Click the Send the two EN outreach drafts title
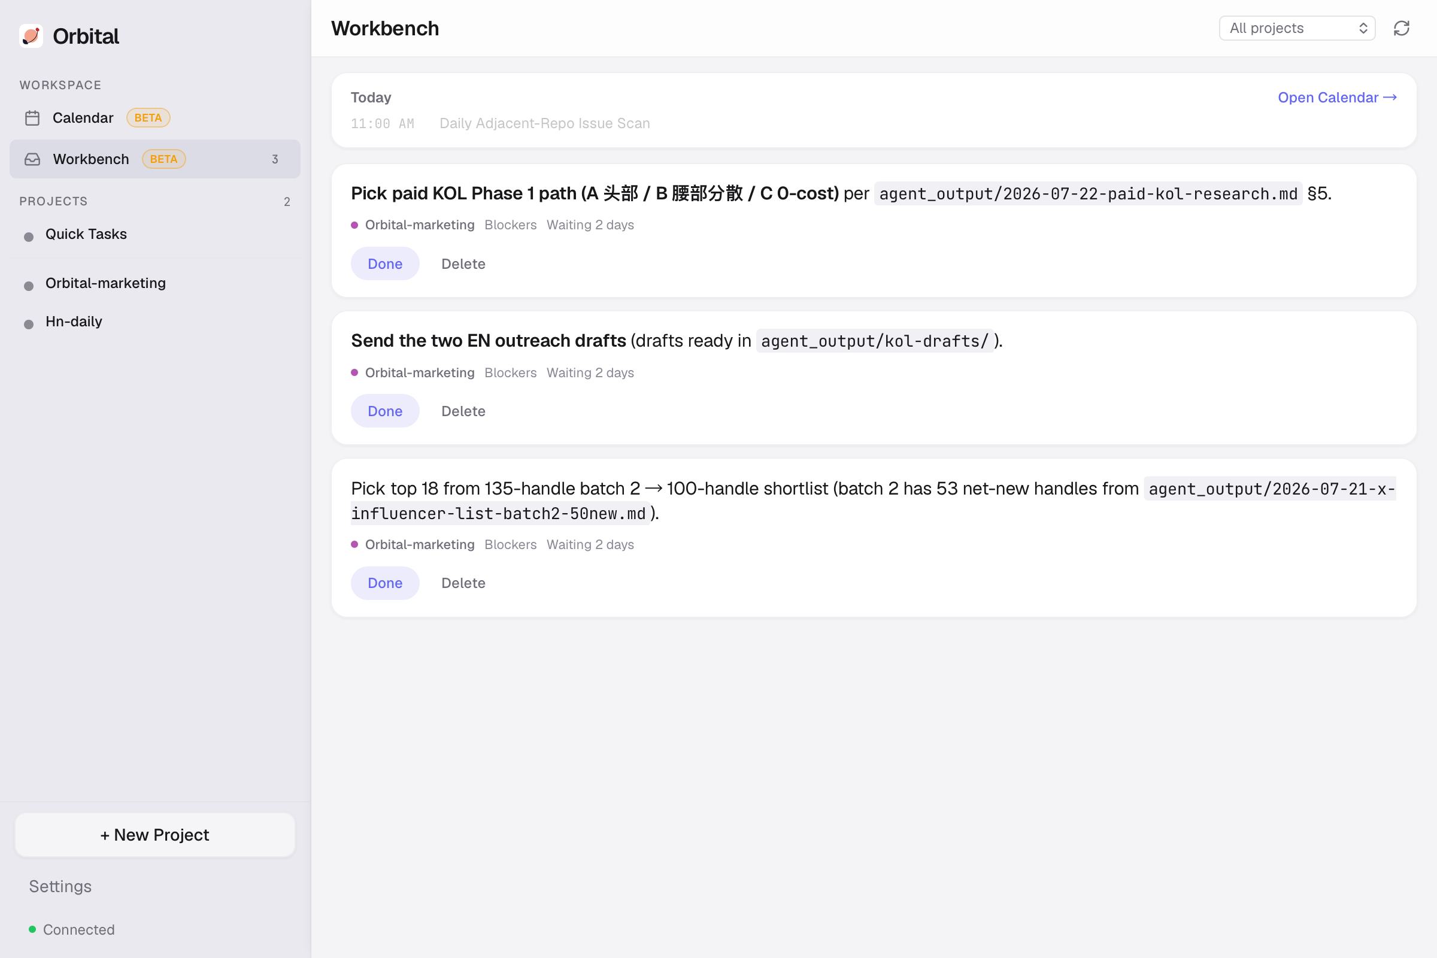This screenshot has width=1437, height=958. tap(488, 341)
